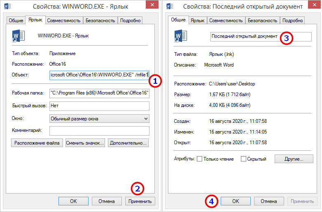
Task: Click large Word shortcut icon in right window
Action: click(x=180, y=36)
